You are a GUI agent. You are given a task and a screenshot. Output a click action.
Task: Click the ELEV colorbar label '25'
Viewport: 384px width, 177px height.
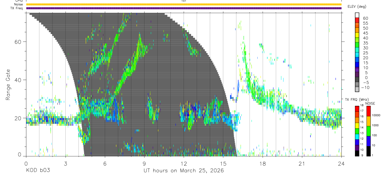(365, 53)
